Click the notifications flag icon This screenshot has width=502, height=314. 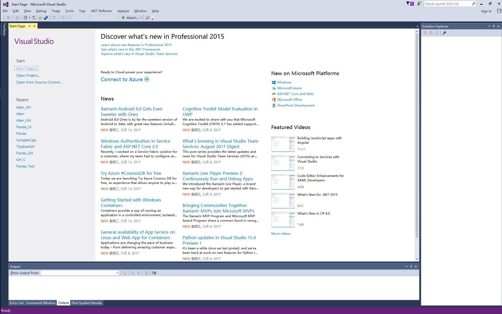click(x=410, y=4)
